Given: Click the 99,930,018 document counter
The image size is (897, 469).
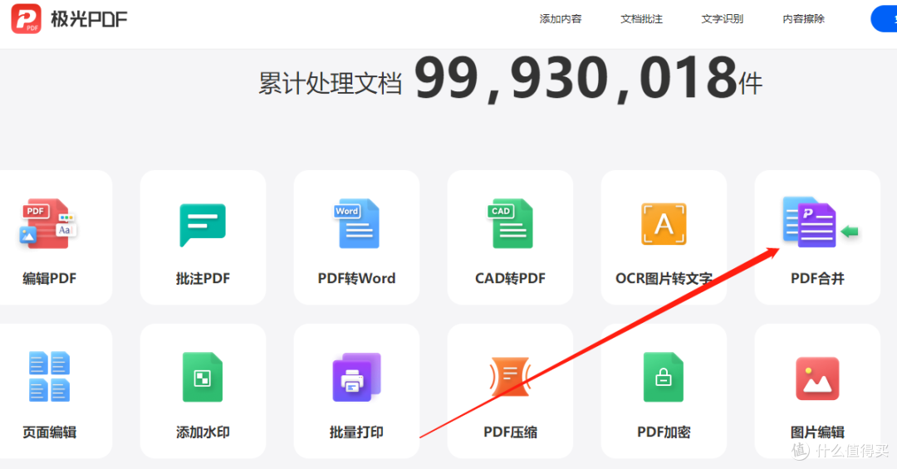Looking at the screenshot, I should [x=576, y=78].
